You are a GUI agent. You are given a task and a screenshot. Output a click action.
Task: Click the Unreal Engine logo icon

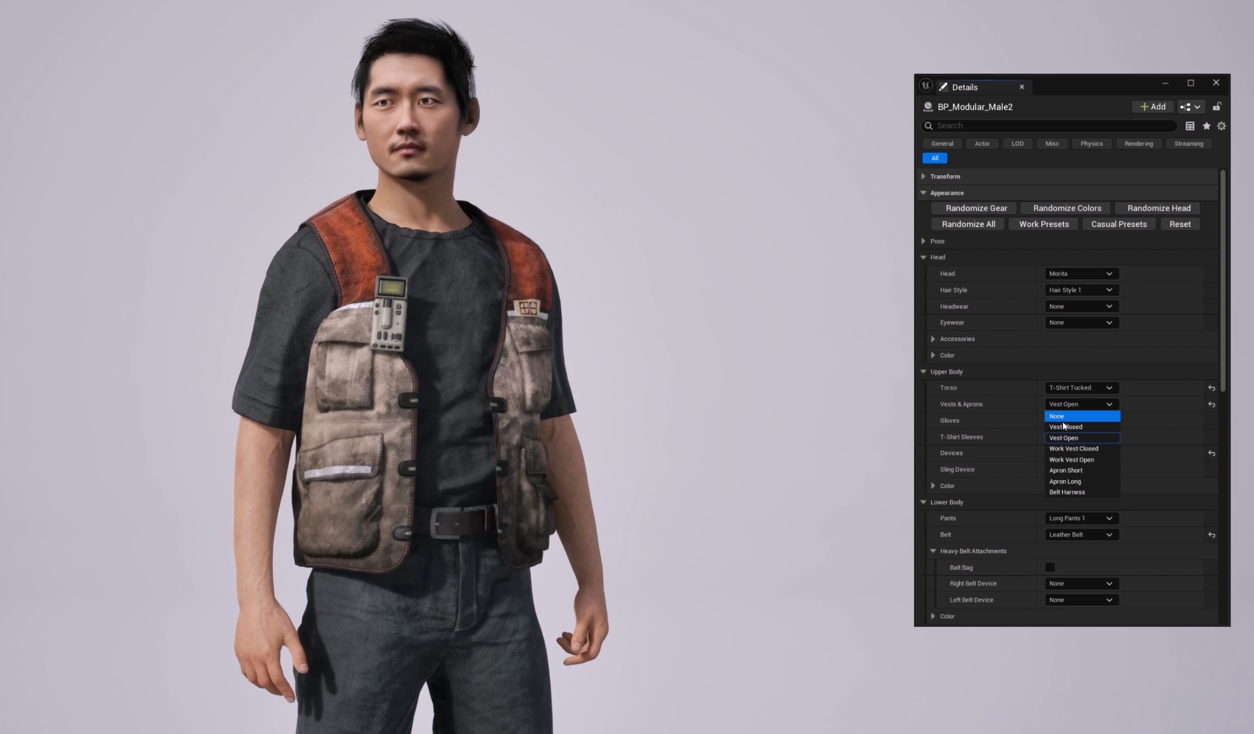(925, 86)
